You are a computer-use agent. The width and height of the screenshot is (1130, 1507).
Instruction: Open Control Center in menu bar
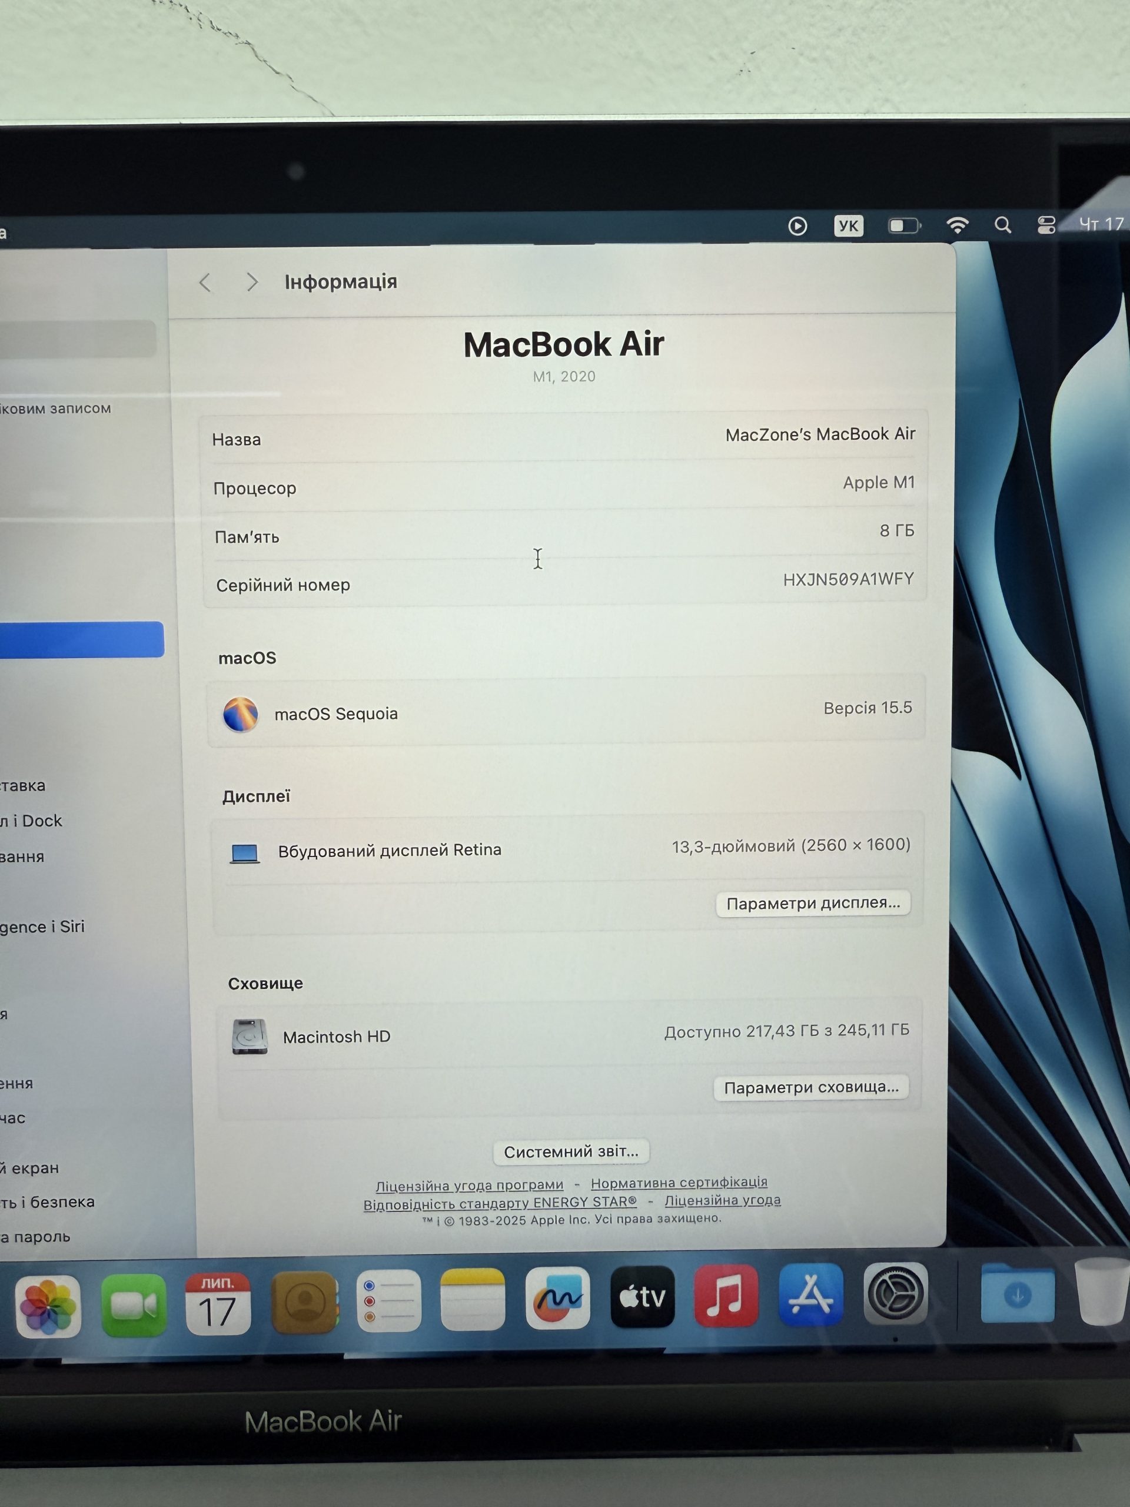1046,224
